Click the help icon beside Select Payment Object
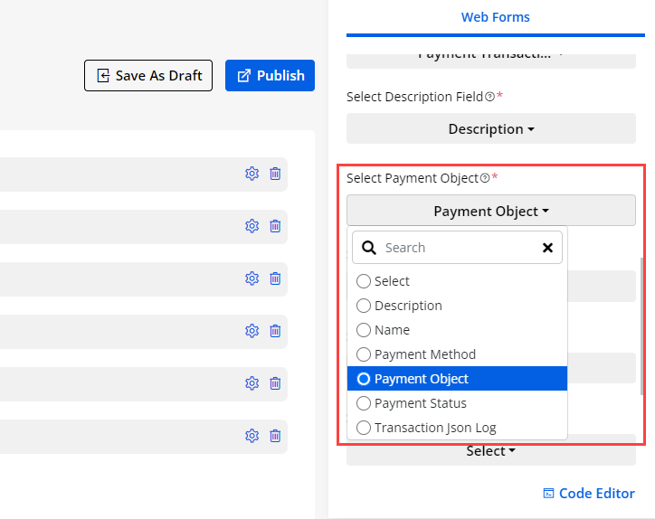Screen dimensions: 655x519 coord(485,178)
